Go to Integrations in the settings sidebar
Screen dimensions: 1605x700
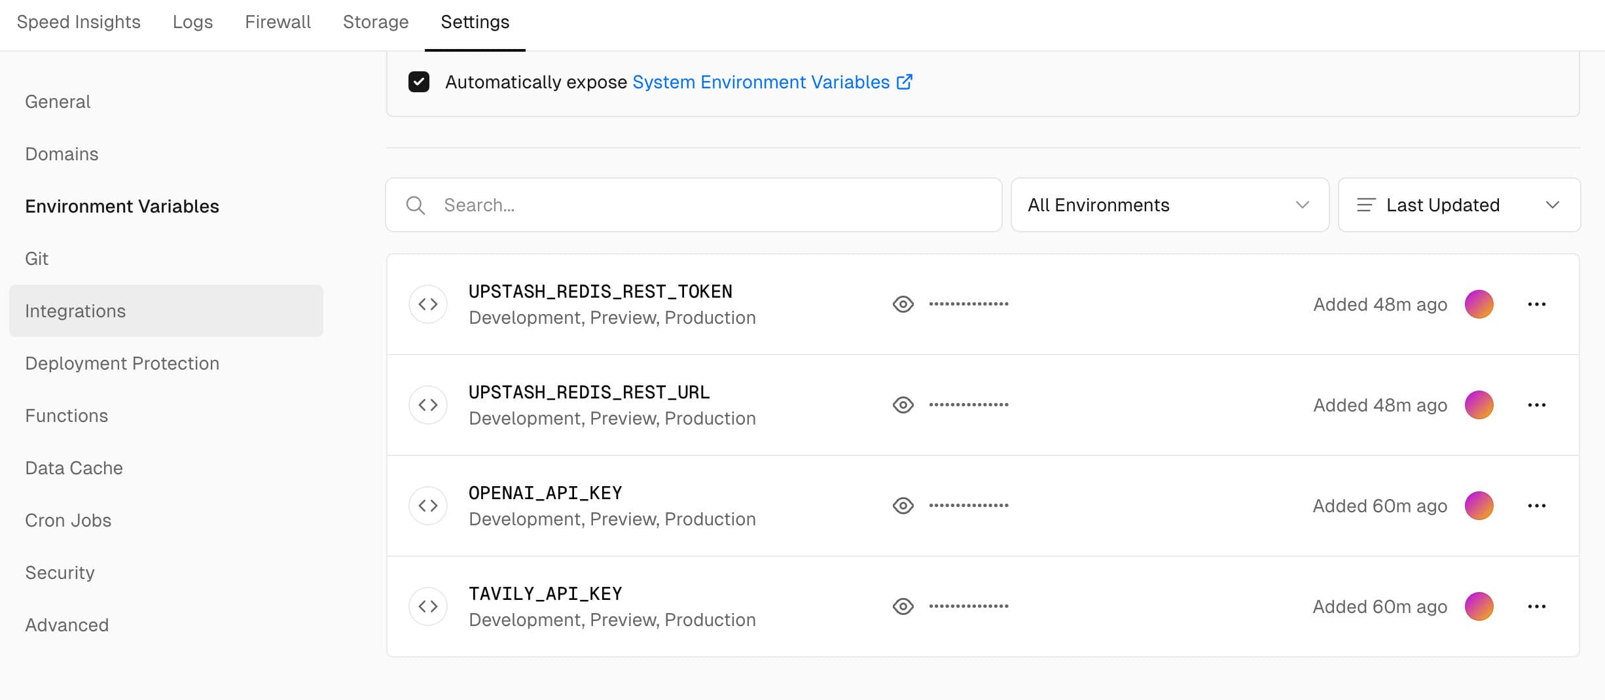tap(166, 311)
